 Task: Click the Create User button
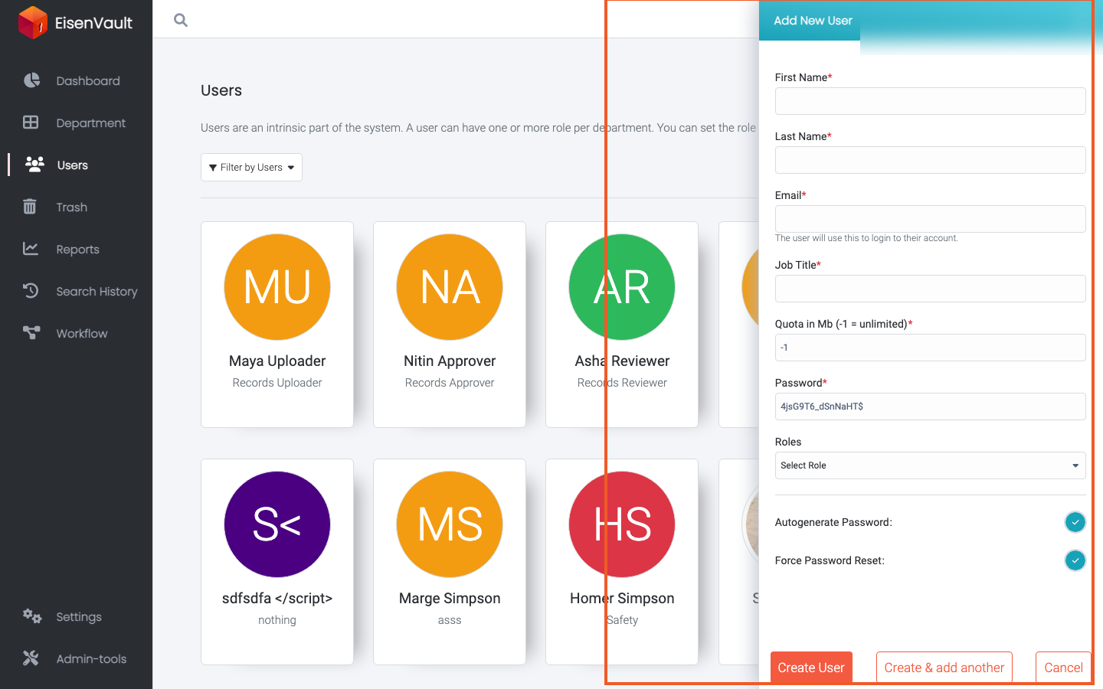pyautogui.click(x=811, y=668)
